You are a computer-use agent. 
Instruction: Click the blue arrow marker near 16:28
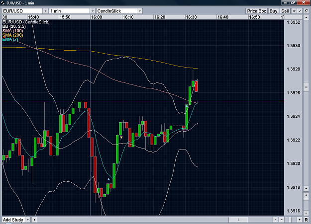[x=187, y=106]
